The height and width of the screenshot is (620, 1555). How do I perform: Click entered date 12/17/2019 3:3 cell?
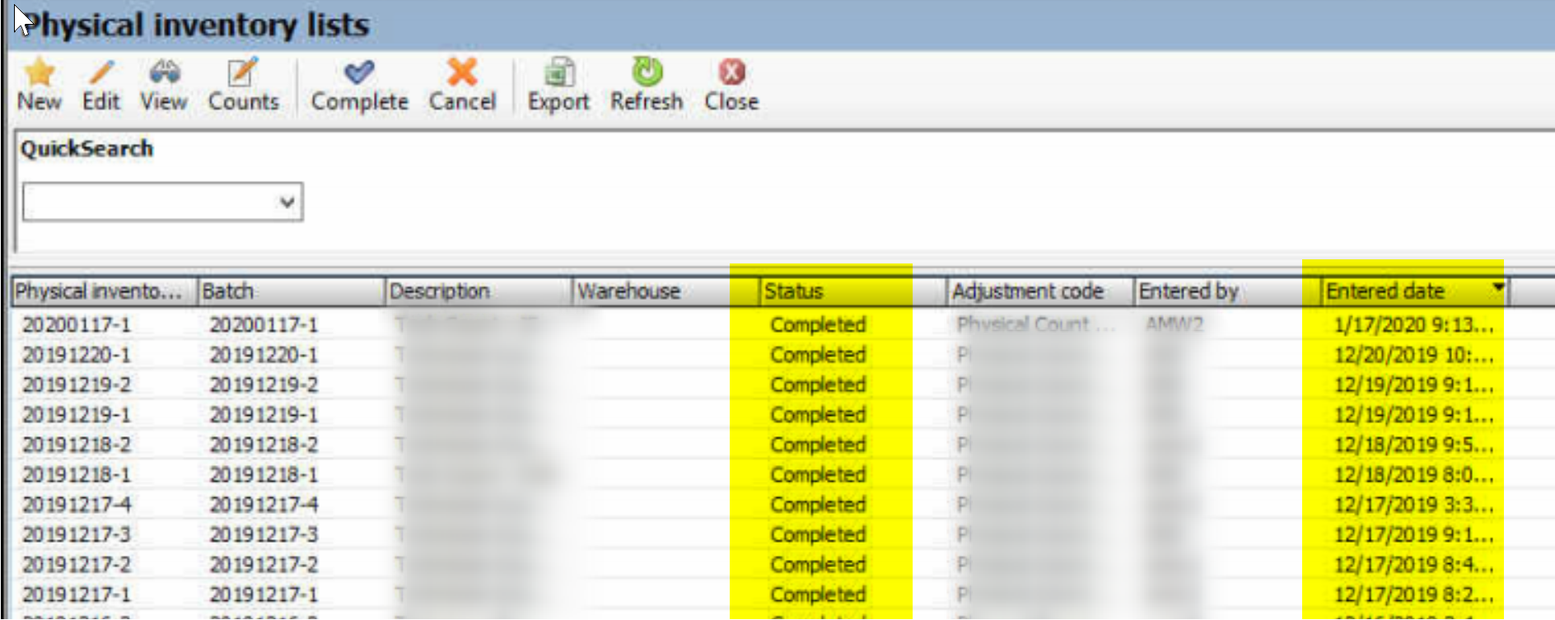point(1413,505)
